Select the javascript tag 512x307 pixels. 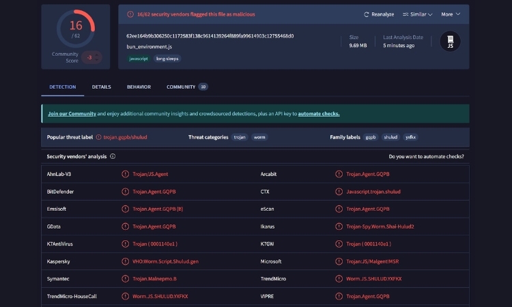point(139,59)
